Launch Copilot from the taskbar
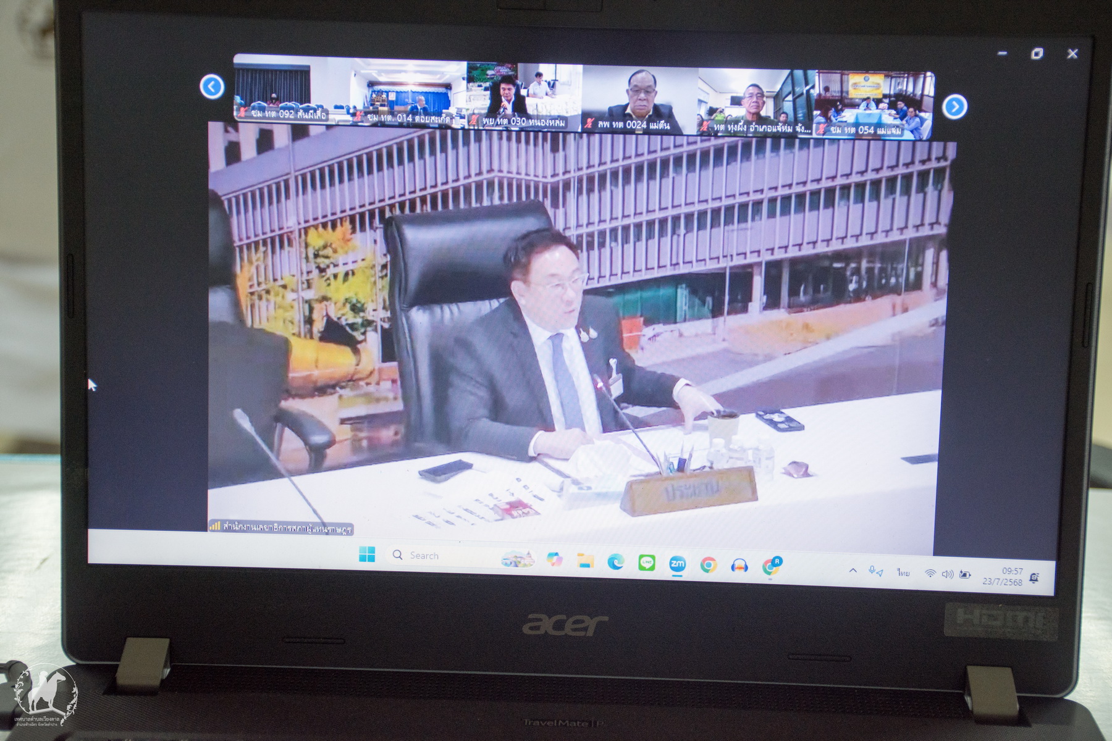This screenshot has width=1112, height=741. click(x=554, y=559)
